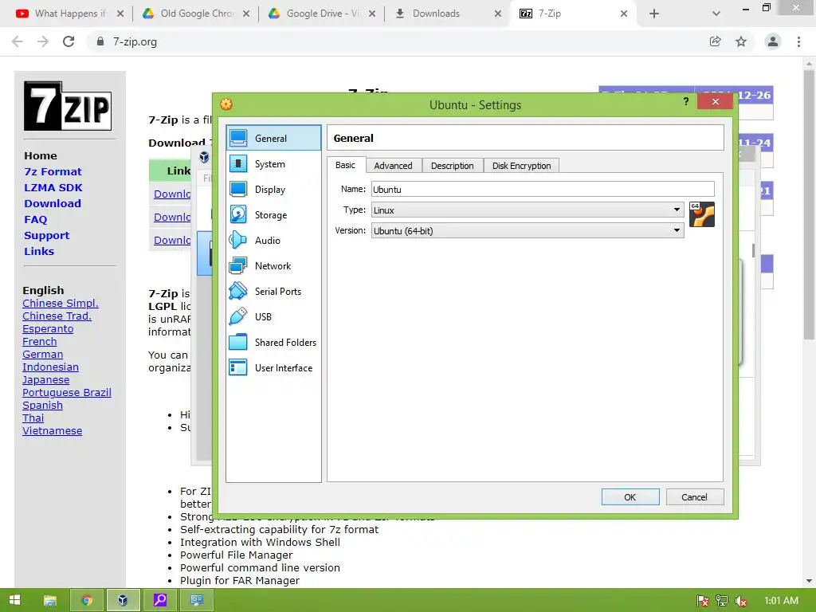This screenshot has width=816, height=612.
Task: Switch to the Basic tab
Action: pyautogui.click(x=346, y=165)
